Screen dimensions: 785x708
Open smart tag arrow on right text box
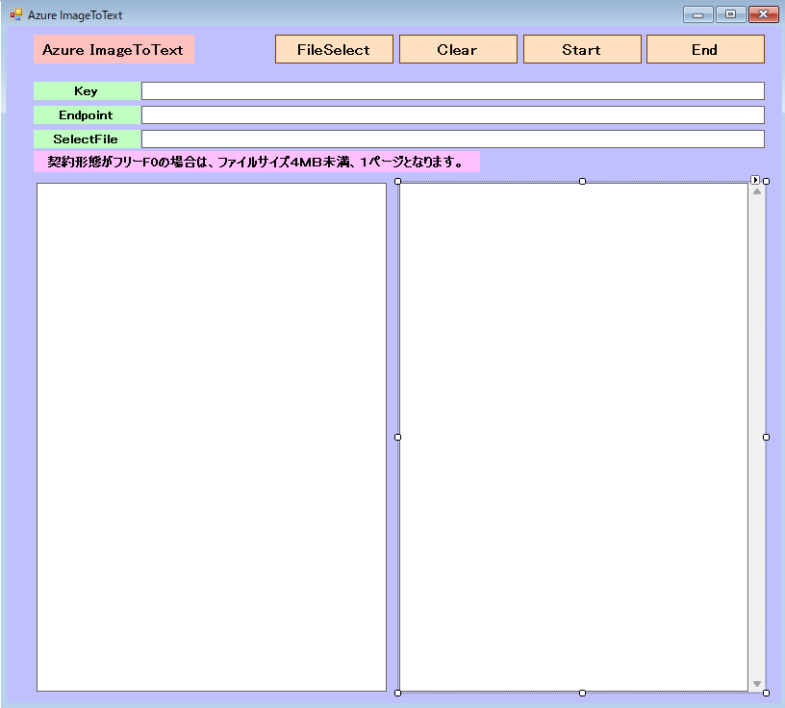pos(755,180)
